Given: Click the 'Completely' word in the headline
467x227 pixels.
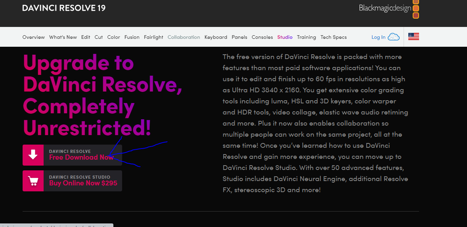Looking at the screenshot, I should pos(78,107).
